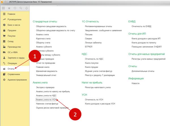
Task: Open Письма under 1С-Отчетность
Action: [x=89, y=34]
